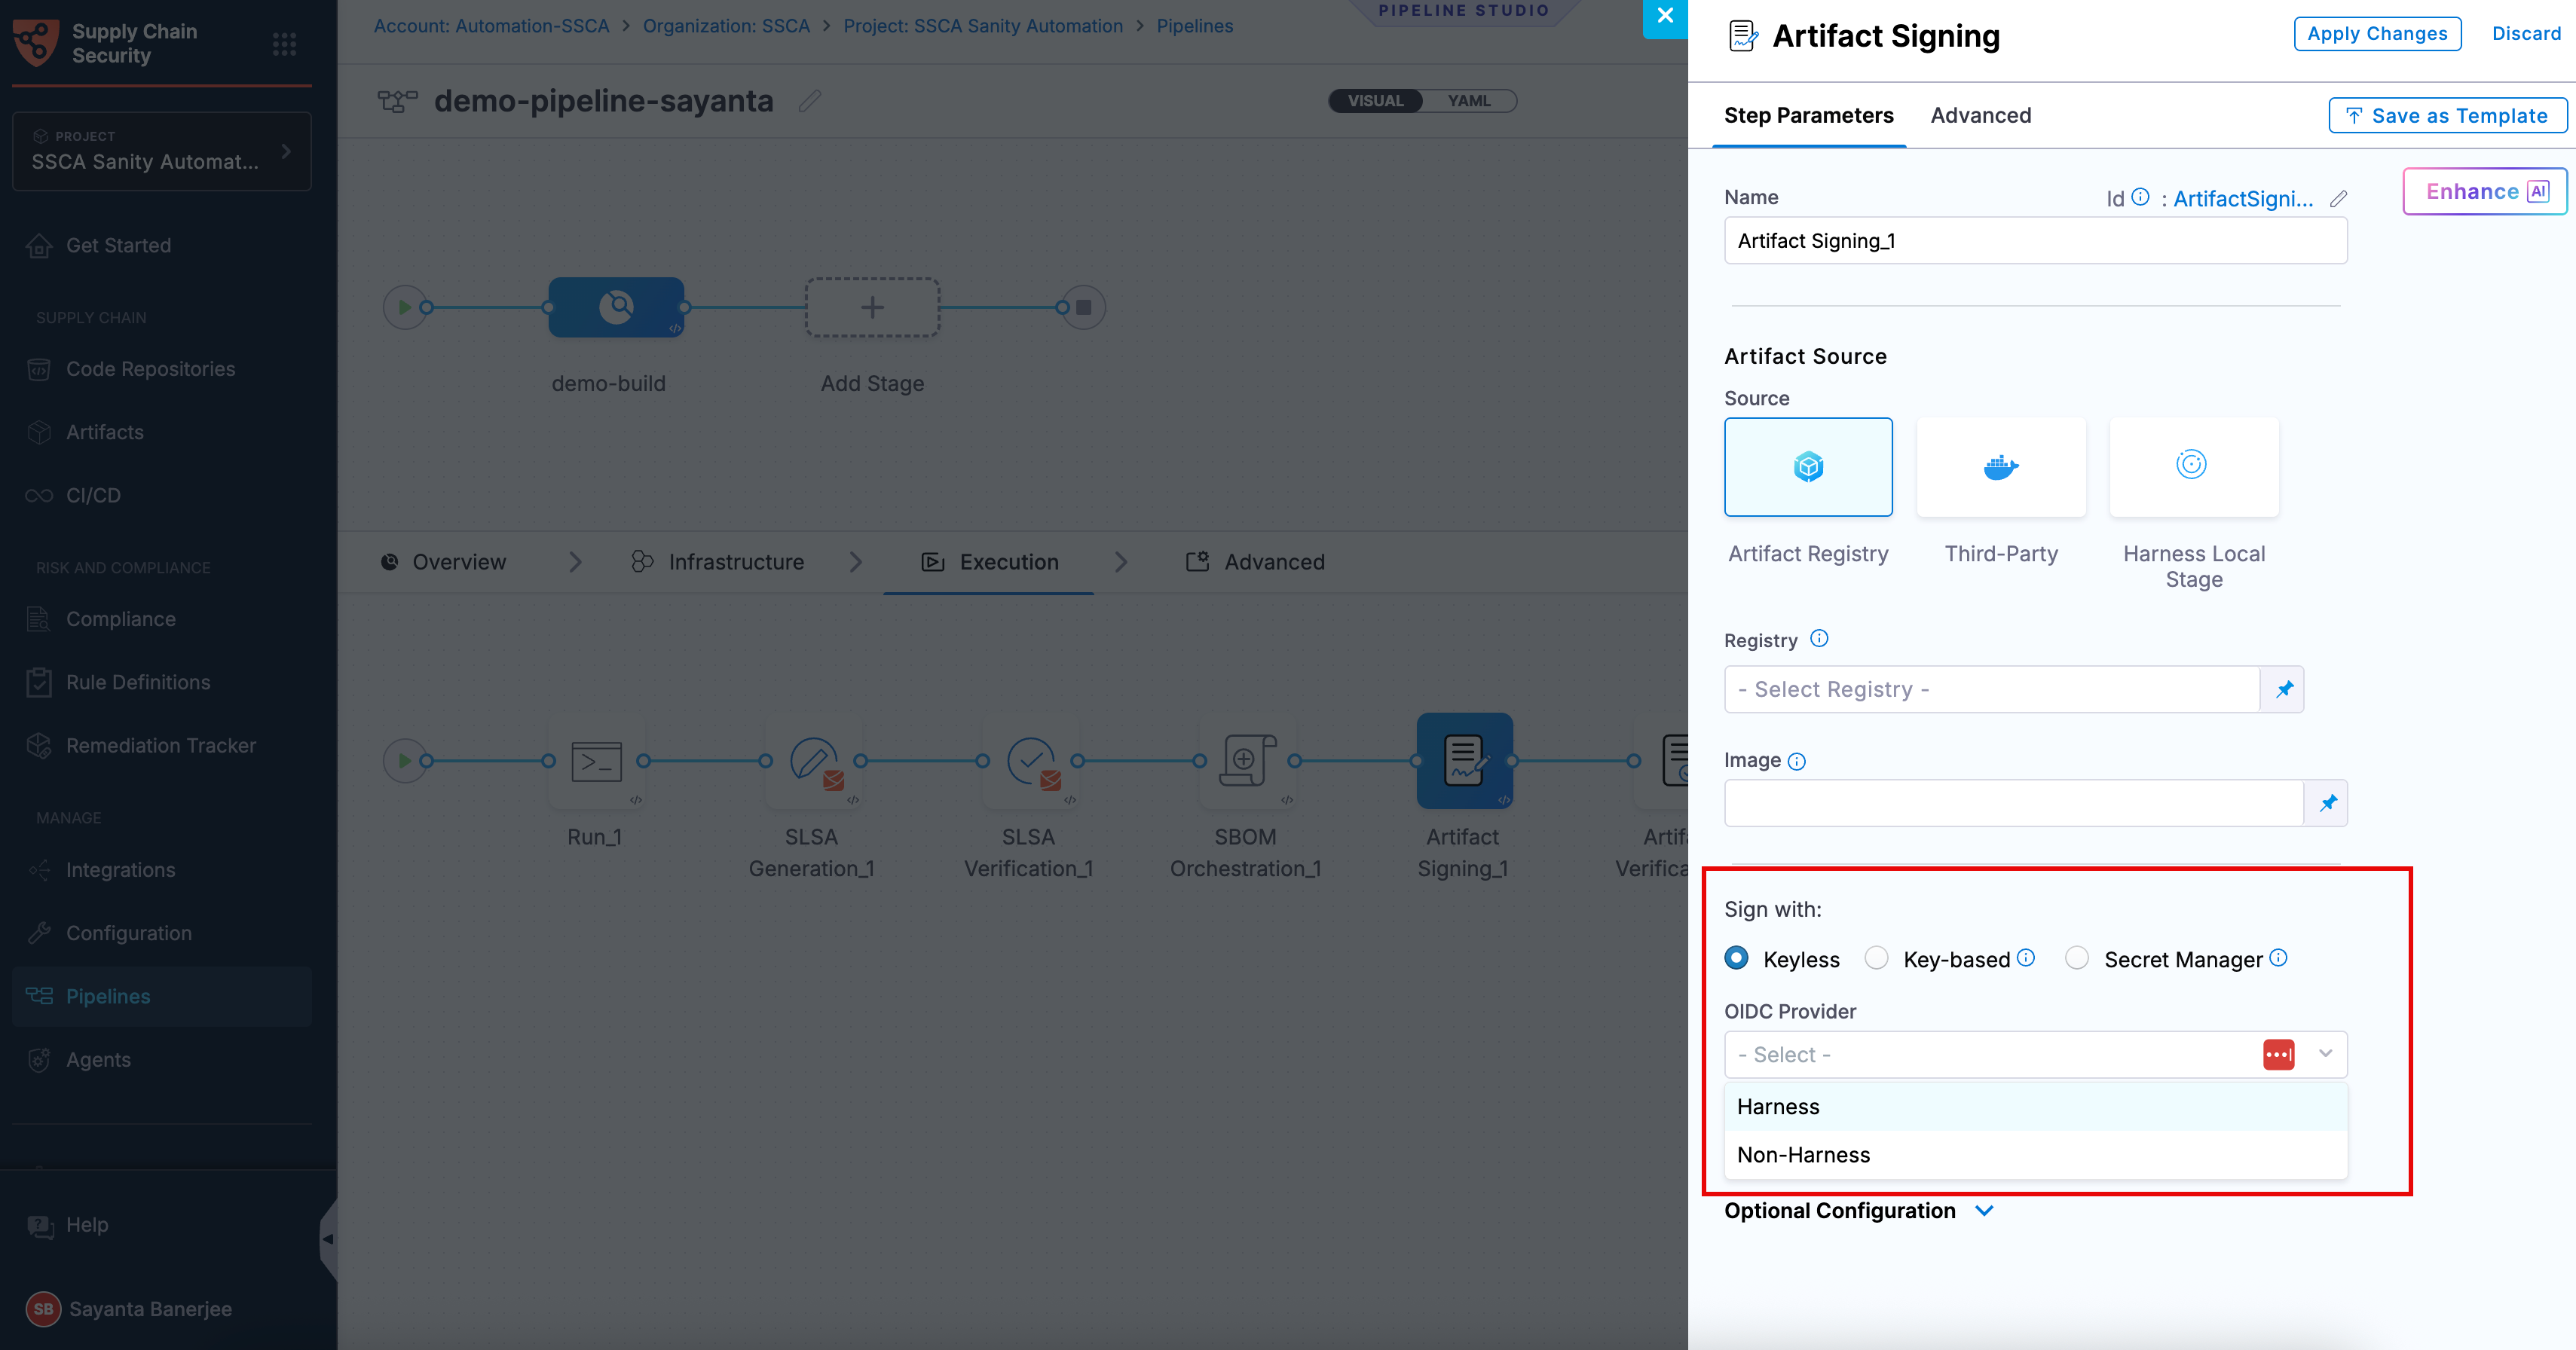
Task: Go to stage Execution tab
Action: [x=989, y=563]
